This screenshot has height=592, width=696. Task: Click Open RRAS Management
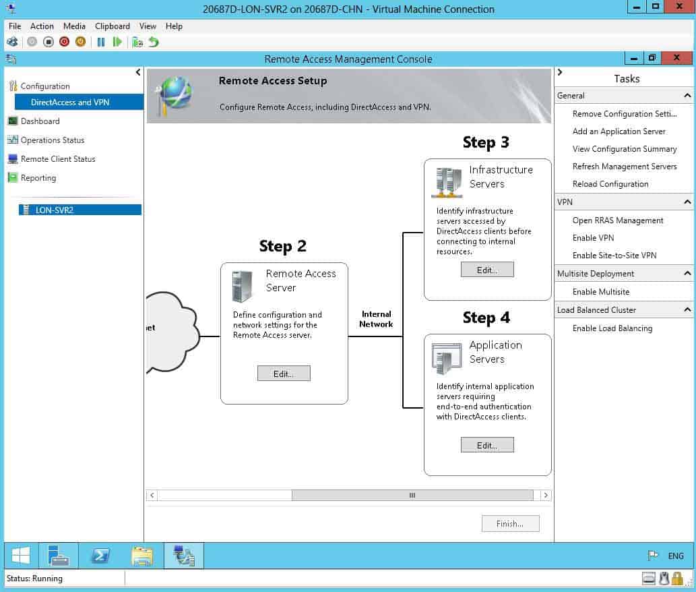617,220
